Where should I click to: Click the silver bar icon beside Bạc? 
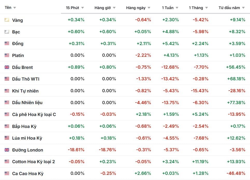[x=7, y=32]
